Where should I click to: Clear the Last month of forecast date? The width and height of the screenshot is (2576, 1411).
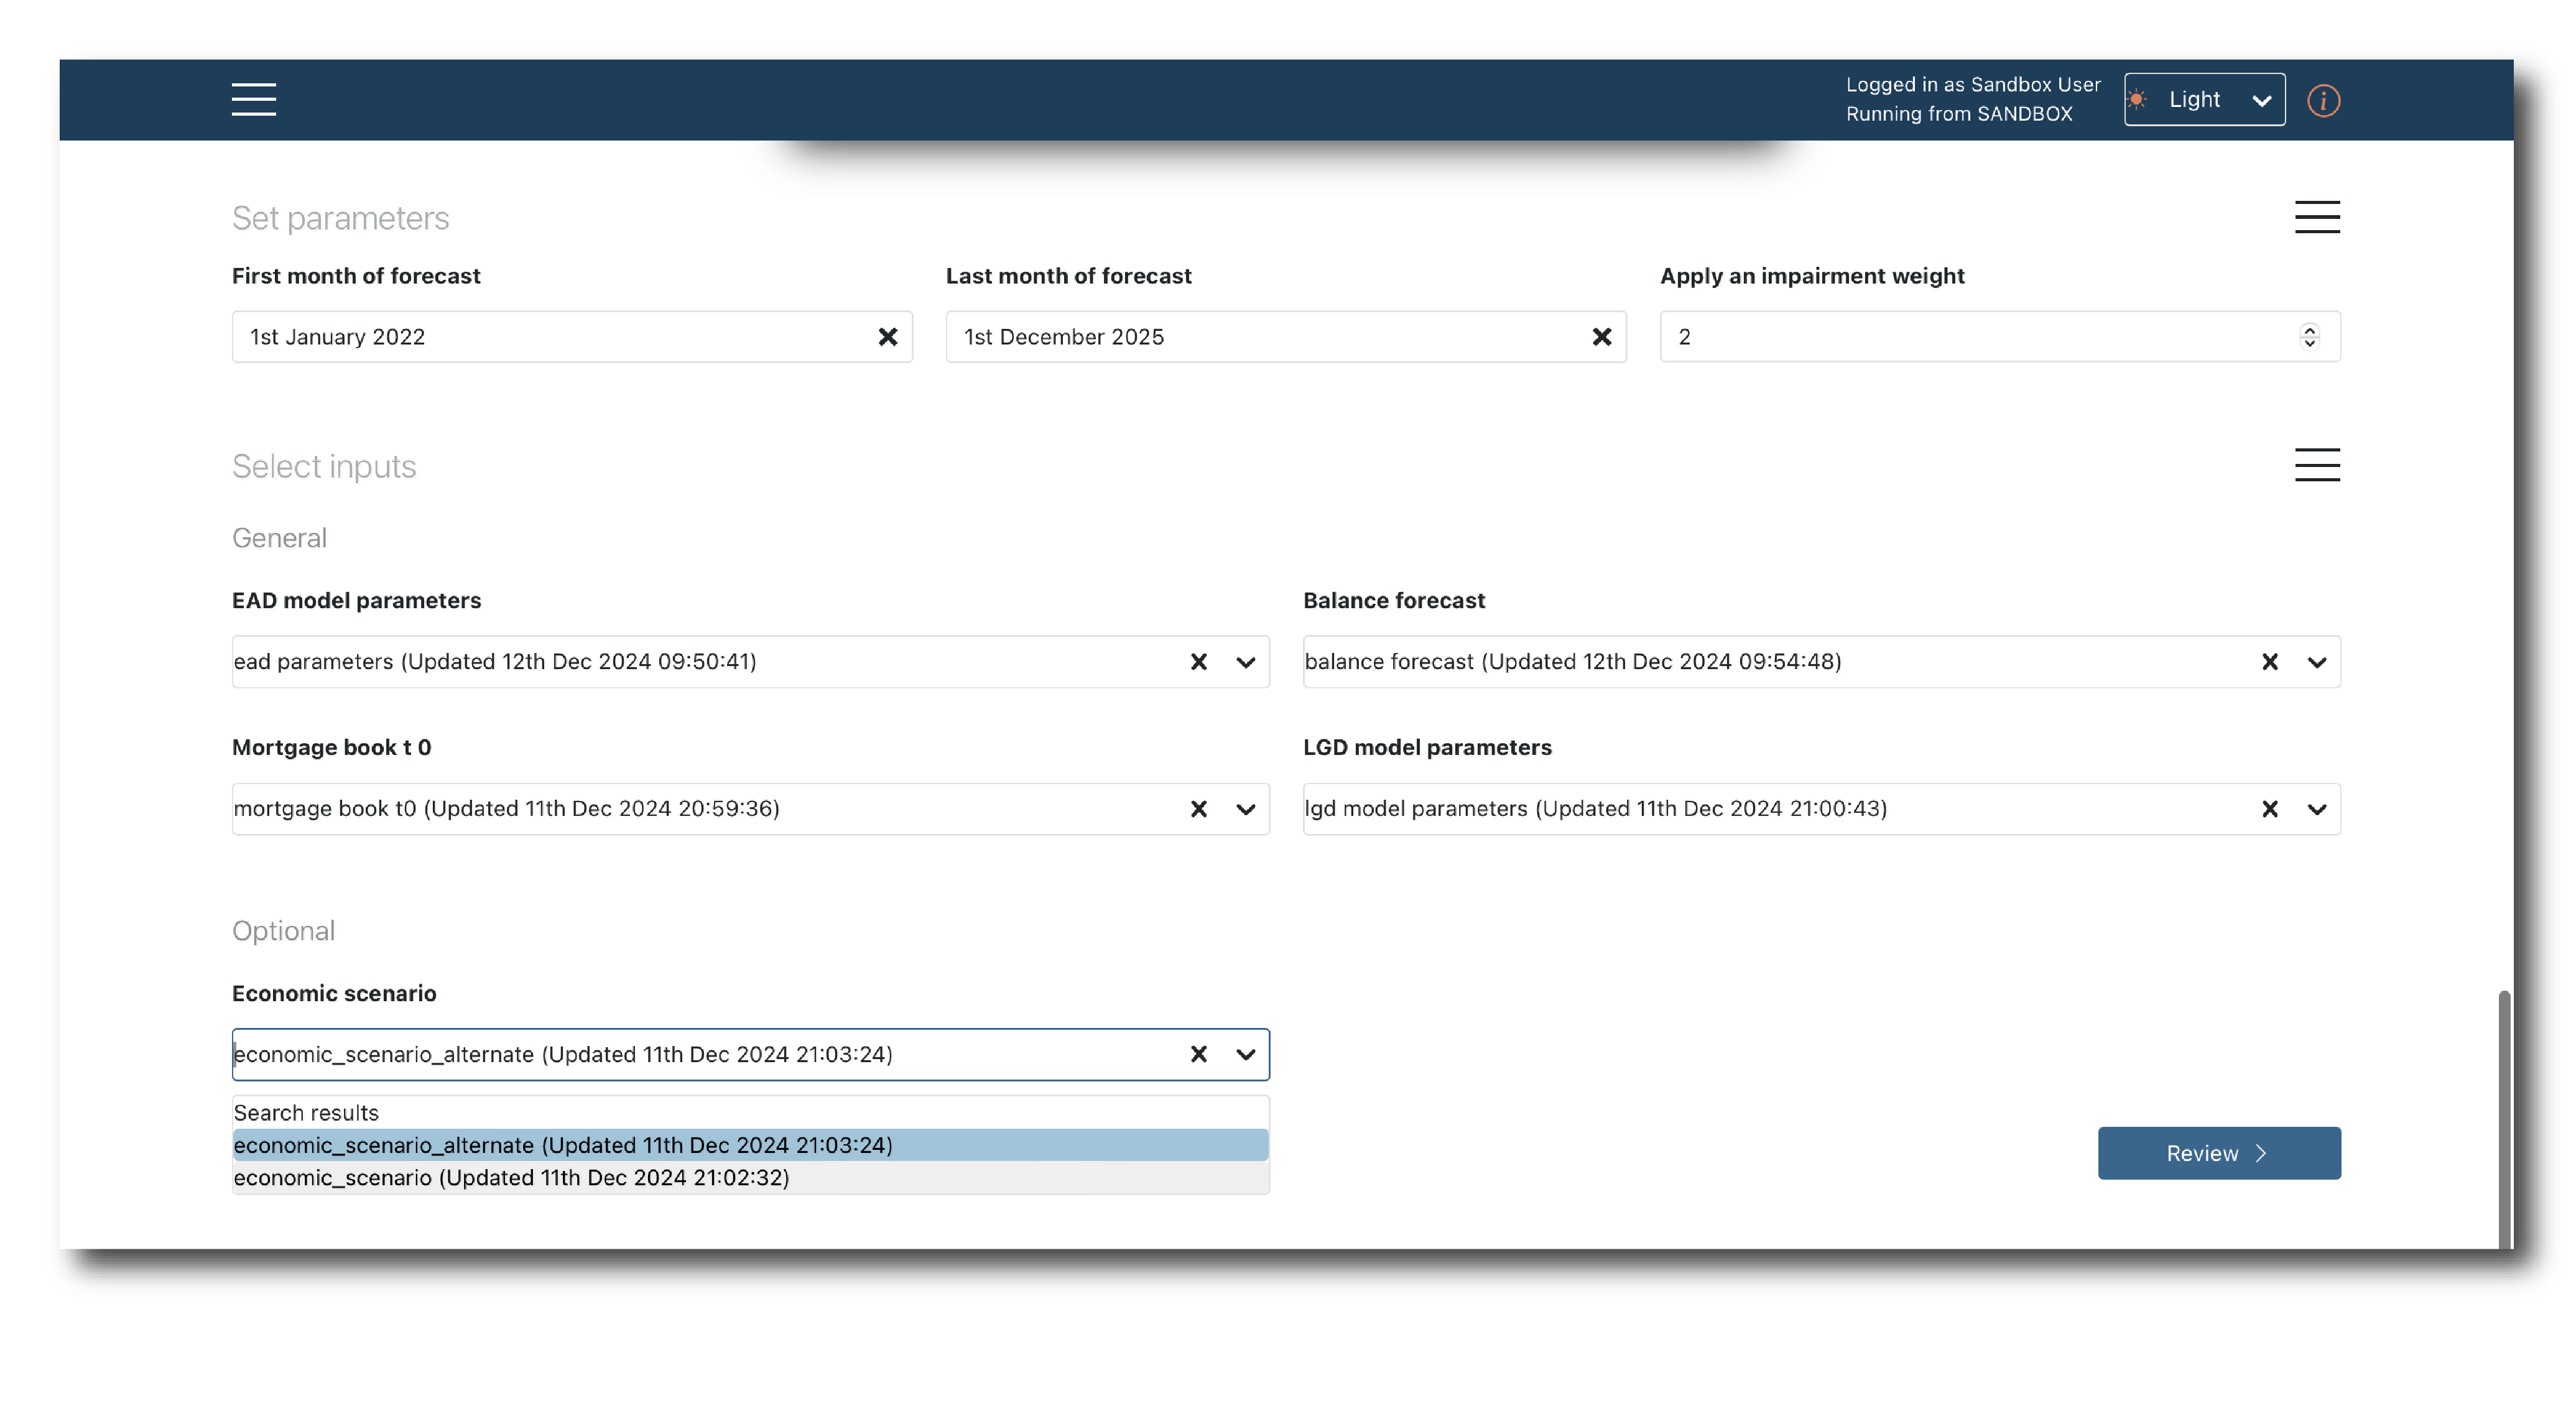point(1601,337)
